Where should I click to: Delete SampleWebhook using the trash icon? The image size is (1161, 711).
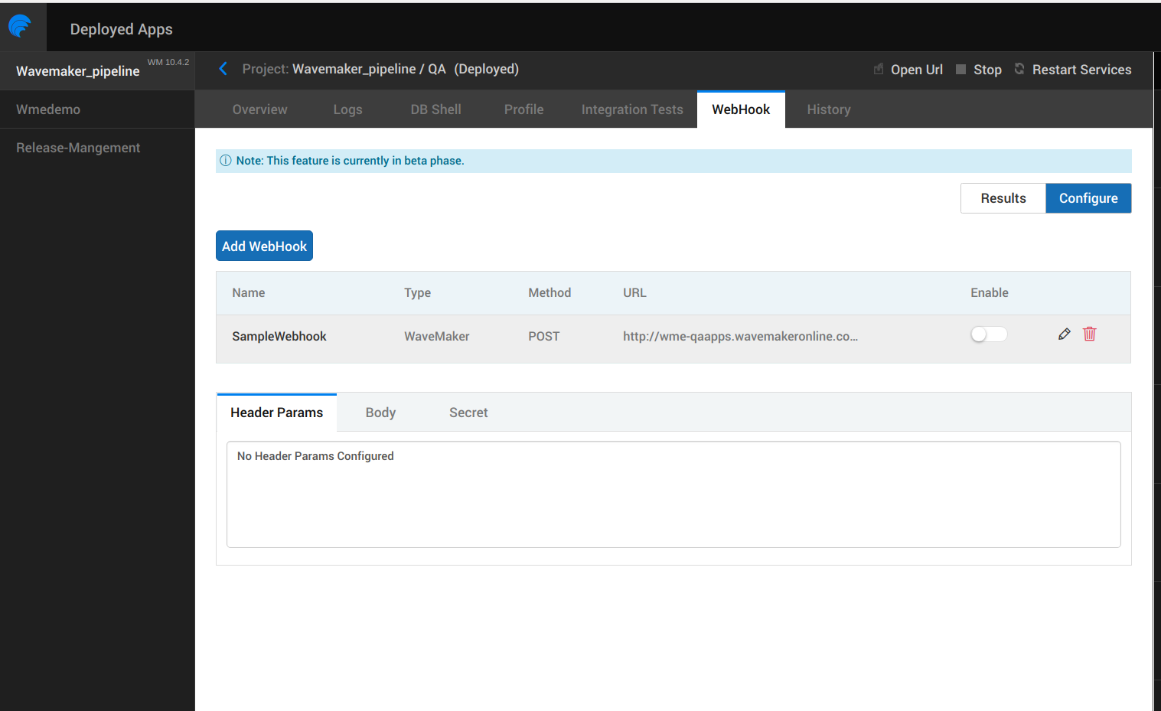(1089, 334)
